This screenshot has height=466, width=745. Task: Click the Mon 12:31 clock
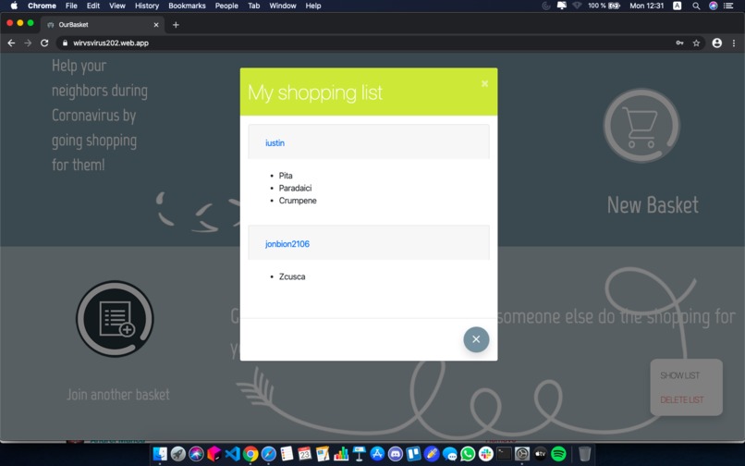point(647,6)
